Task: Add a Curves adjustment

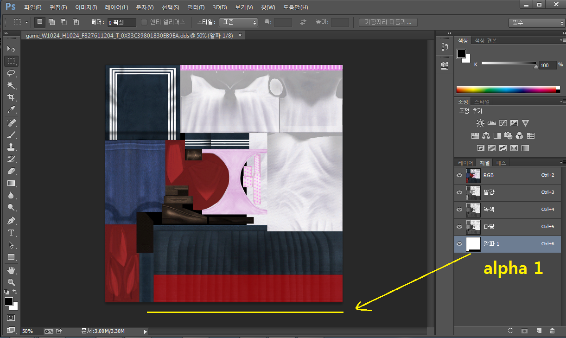Action: (x=502, y=123)
